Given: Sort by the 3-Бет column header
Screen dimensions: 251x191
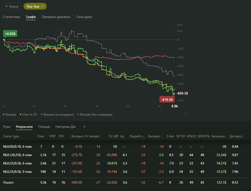Looking at the screenshot, I should pos(170,136).
